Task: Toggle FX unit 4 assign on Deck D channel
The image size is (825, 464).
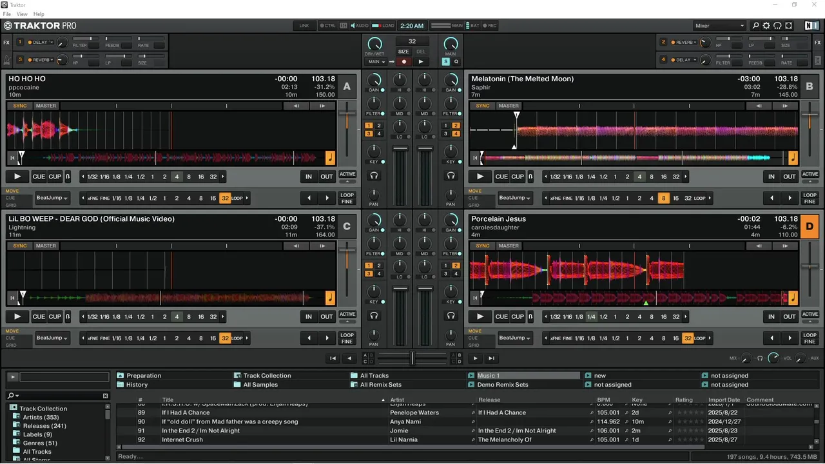Action: click(x=456, y=274)
